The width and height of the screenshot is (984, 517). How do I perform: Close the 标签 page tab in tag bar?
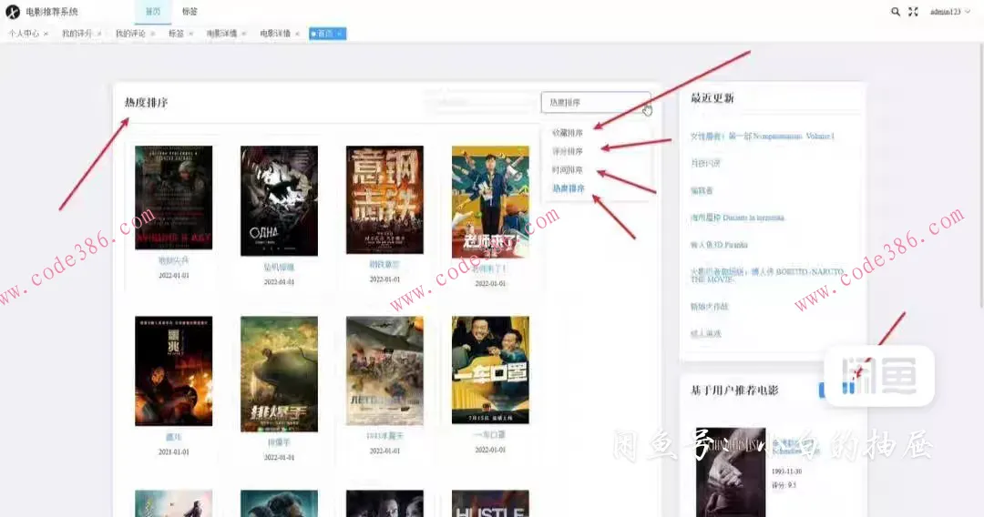(190, 34)
